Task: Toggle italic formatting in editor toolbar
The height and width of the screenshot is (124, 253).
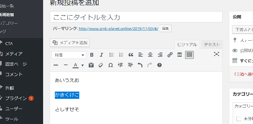Action: (101, 55)
